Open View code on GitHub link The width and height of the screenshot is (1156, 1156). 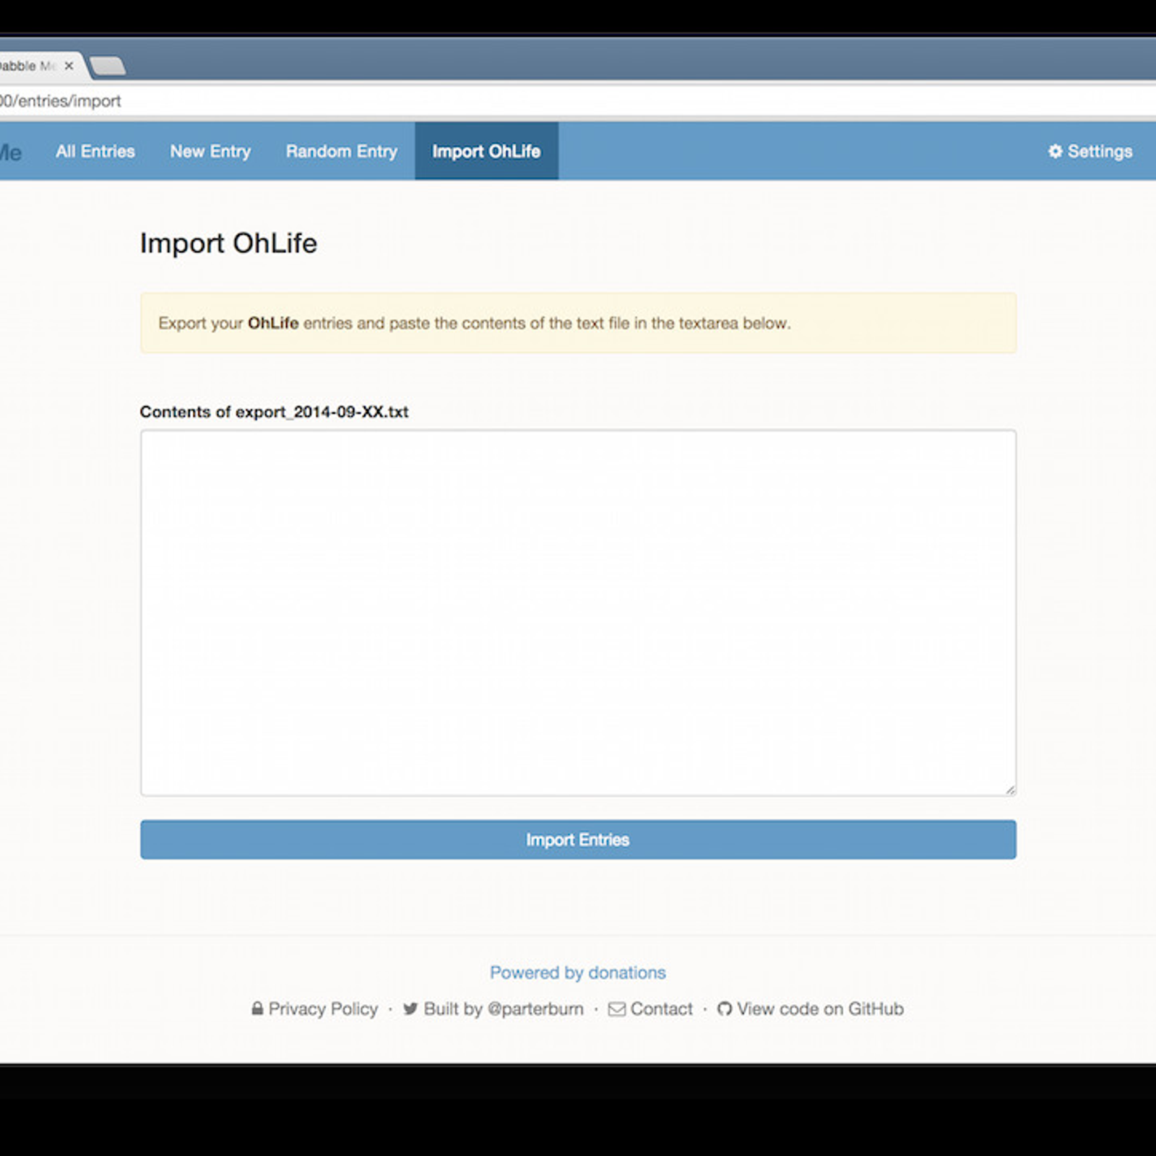[820, 1009]
